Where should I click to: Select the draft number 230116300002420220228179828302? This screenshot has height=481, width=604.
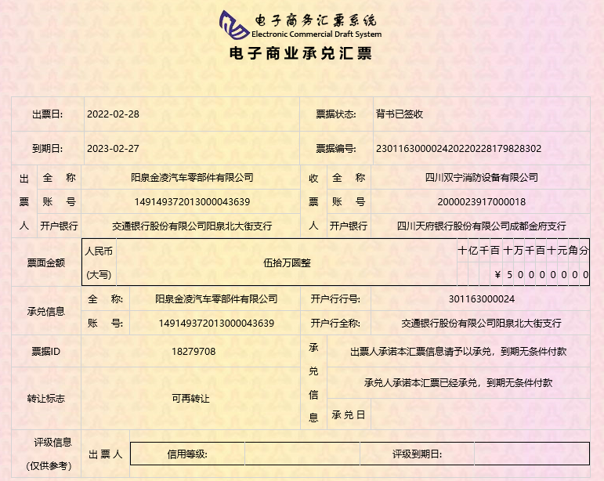[x=458, y=148]
